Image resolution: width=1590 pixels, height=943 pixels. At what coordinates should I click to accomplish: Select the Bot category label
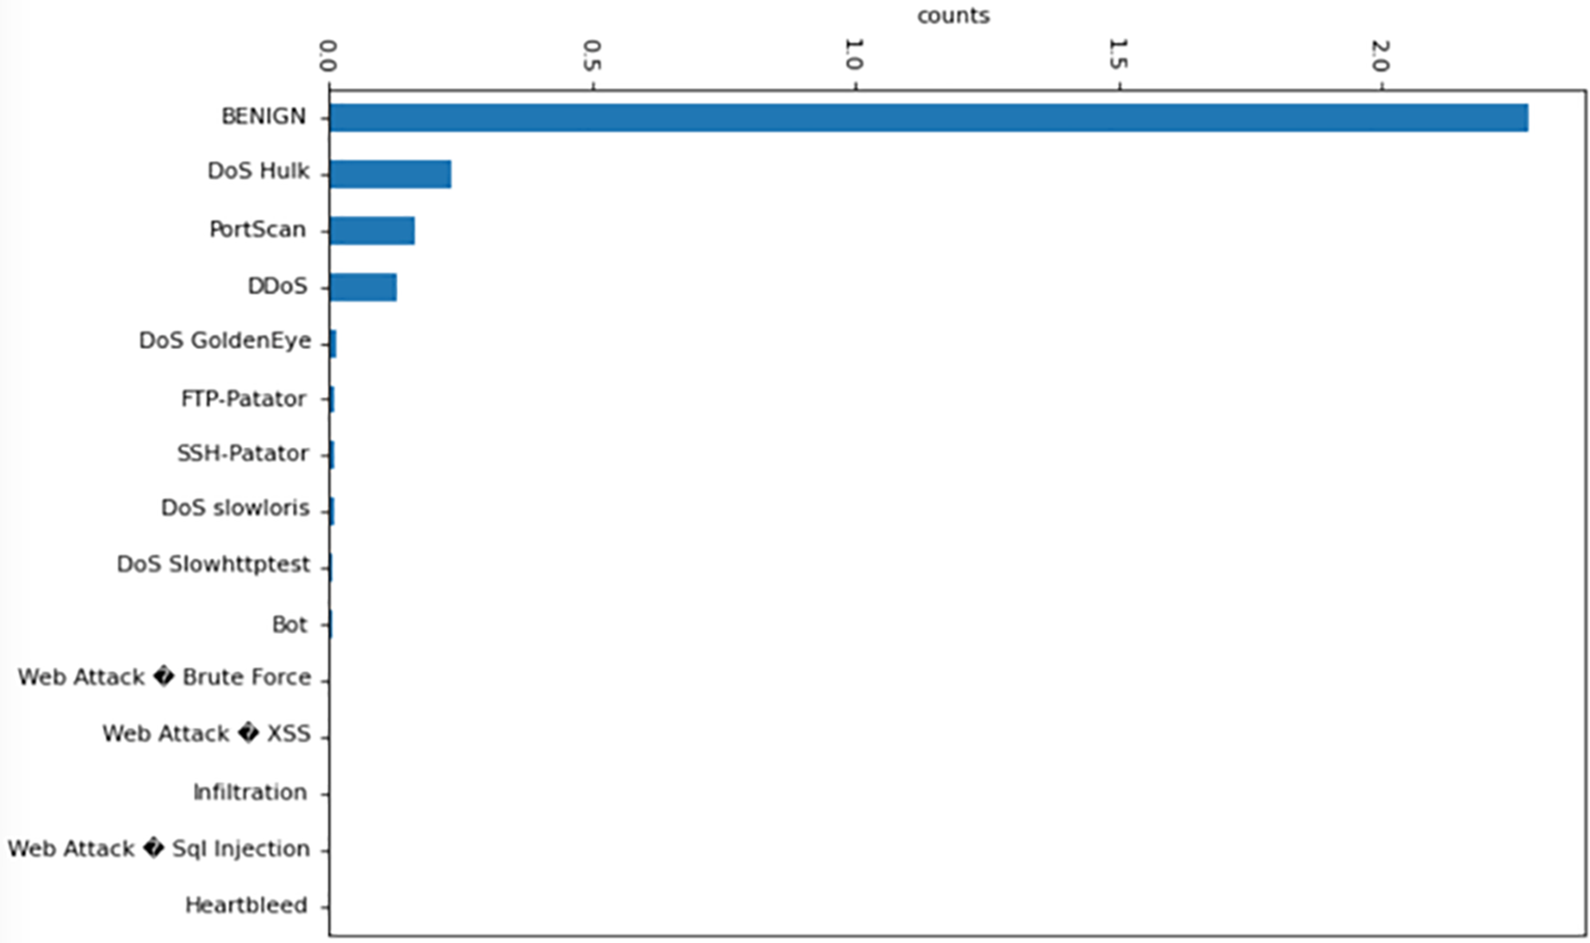[x=290, y=624]
